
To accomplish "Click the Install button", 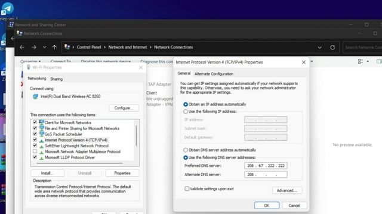I will click(x=47, y=173).
